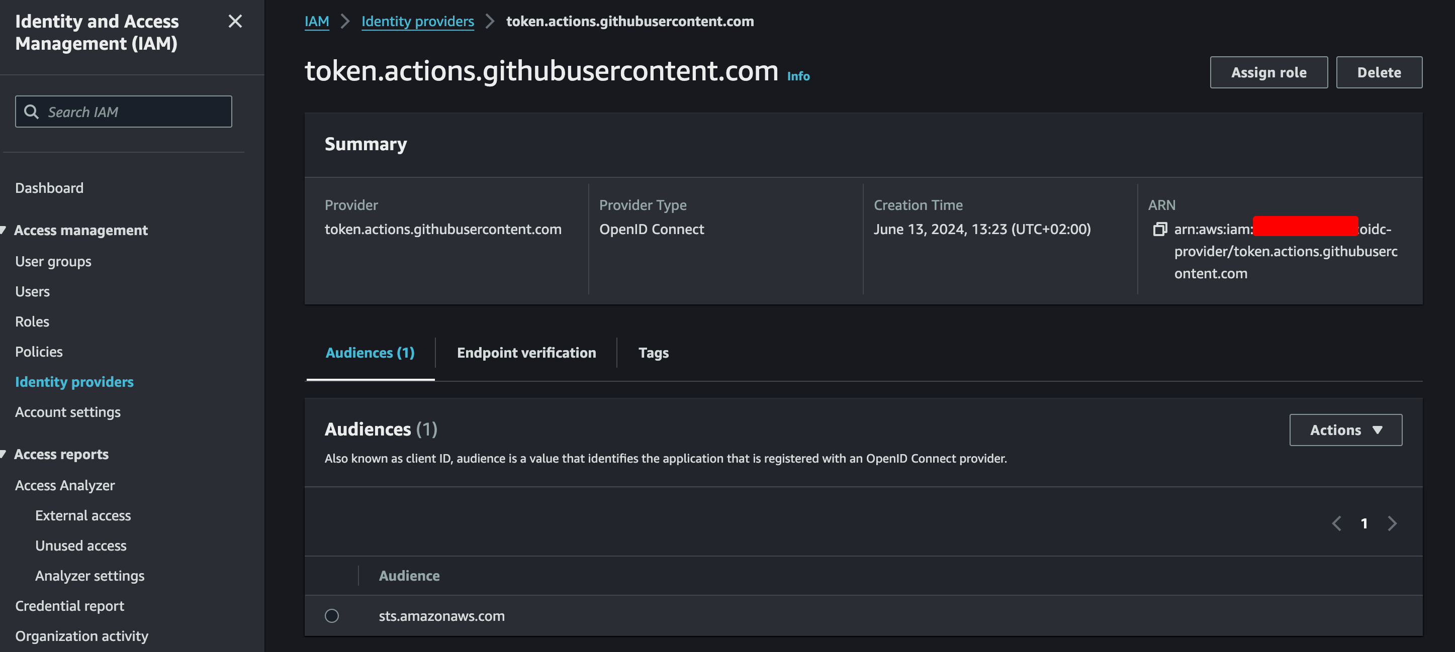This screenshot has height=652, width=1455.
Task: Go to next audiences page arrow
Action: [x=1392, y=523]
